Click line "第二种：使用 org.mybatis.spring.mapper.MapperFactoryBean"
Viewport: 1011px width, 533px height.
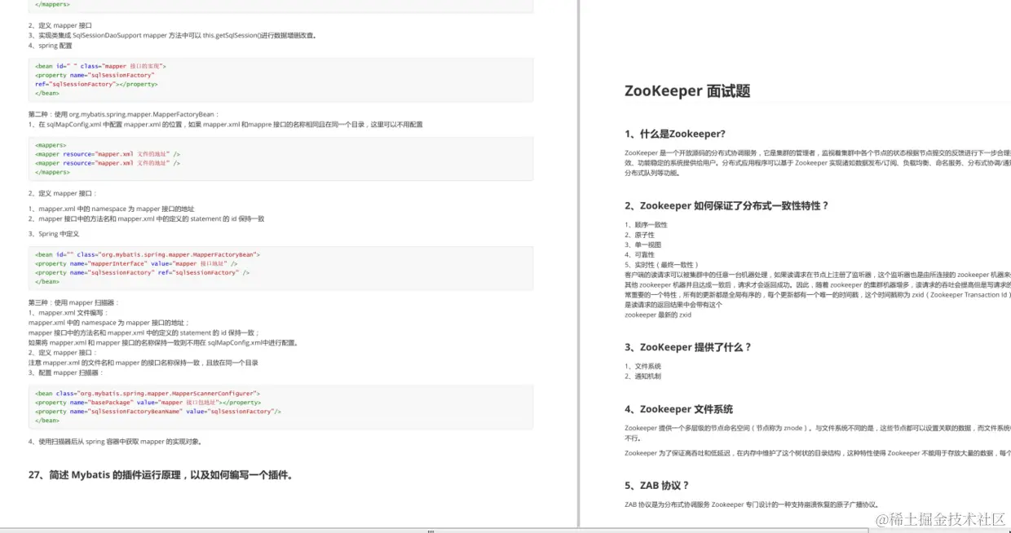[124, 115]
